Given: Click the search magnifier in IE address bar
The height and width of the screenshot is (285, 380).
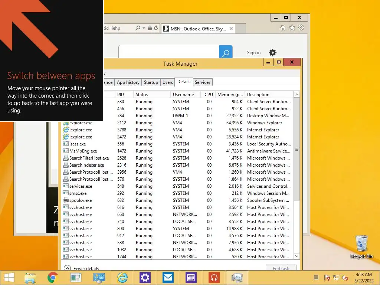Looking at the screenshot, I should pyautogui.click(x=138, y=28).
